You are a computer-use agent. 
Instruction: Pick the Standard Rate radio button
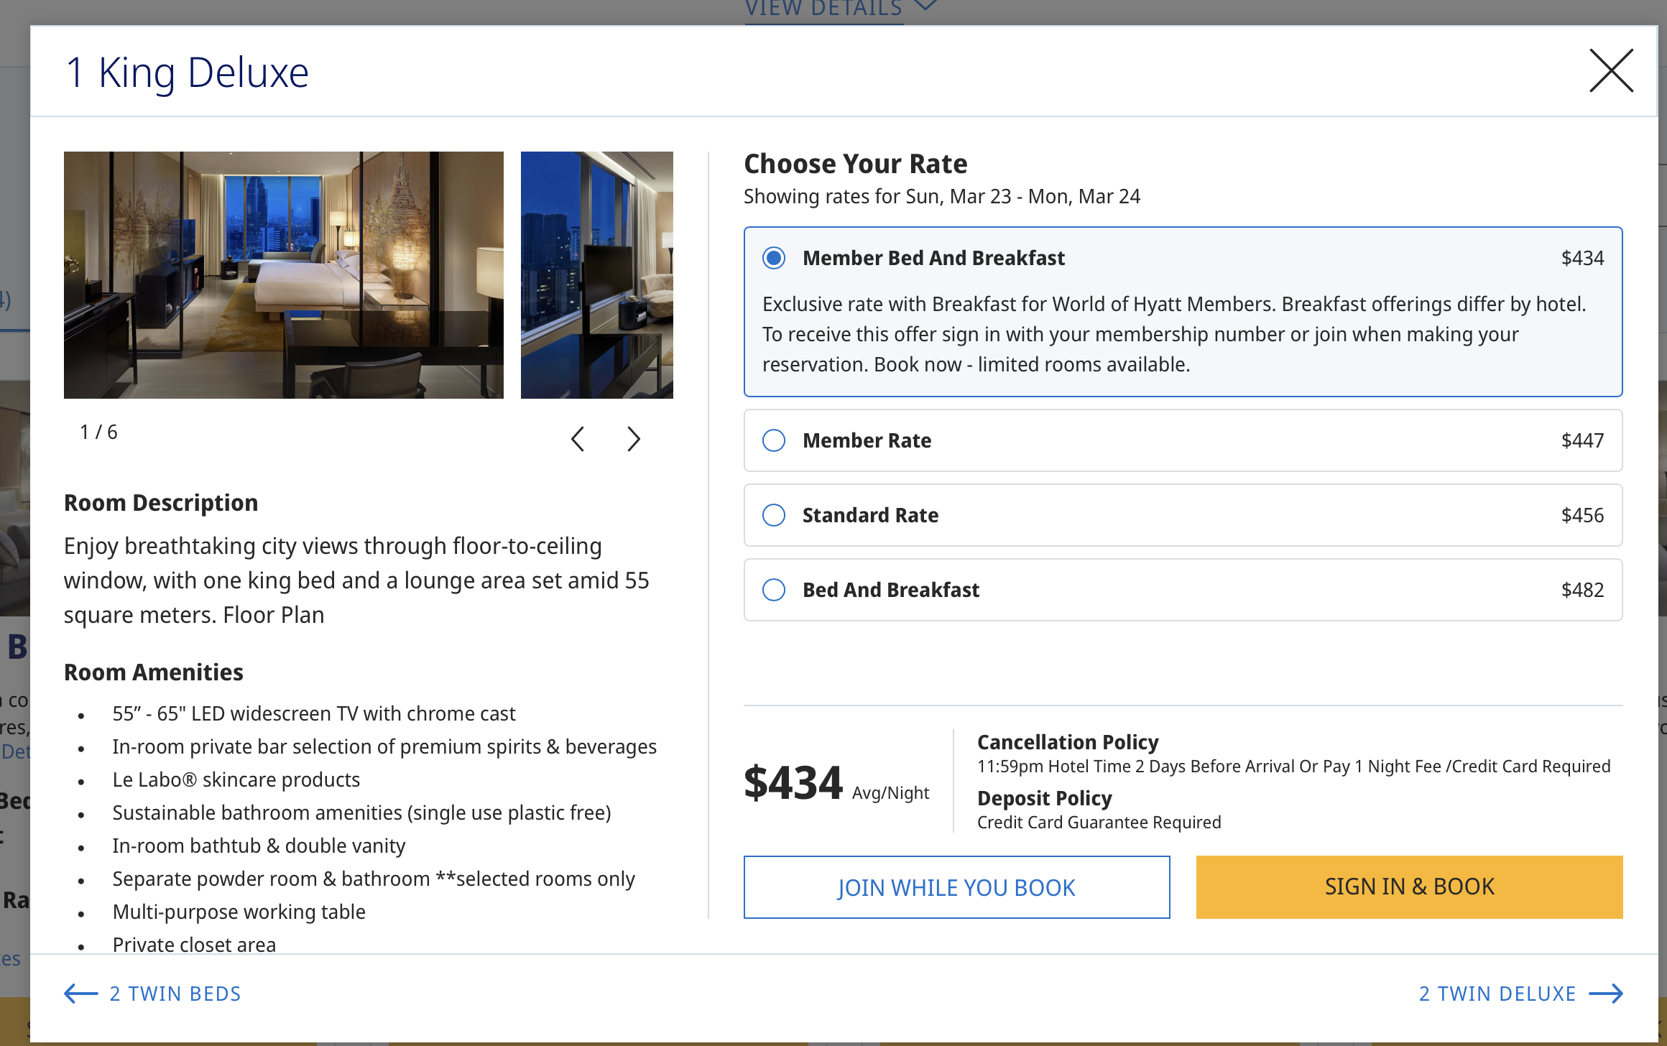pyautogui.click(x=774, y=515)
